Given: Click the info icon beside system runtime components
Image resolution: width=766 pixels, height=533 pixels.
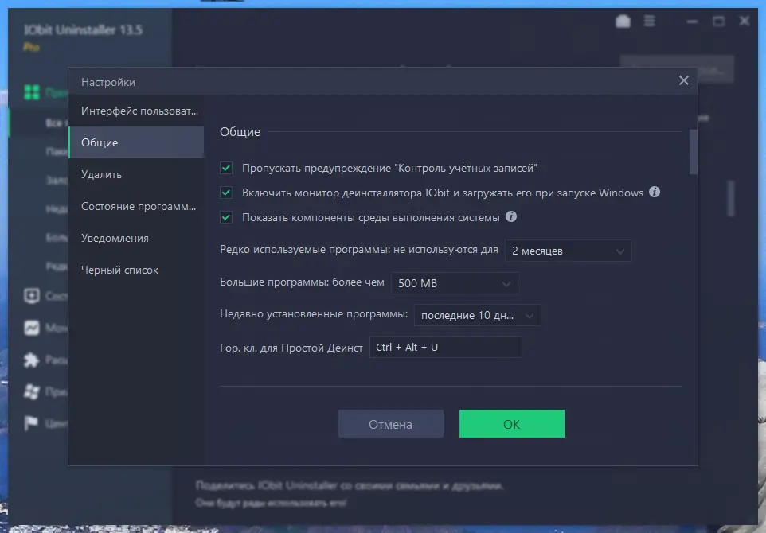Looking at the screenshot, I should click(512, 216).
